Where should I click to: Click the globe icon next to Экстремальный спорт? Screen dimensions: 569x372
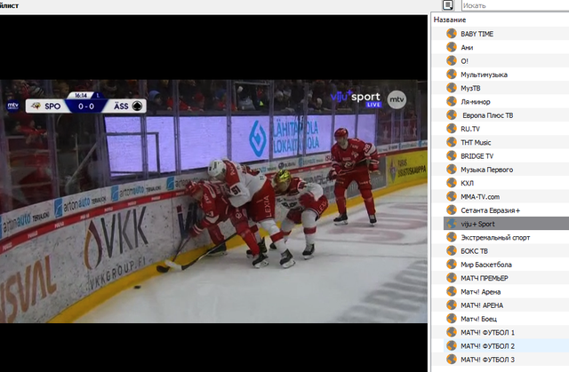click(x=452, y=237)
